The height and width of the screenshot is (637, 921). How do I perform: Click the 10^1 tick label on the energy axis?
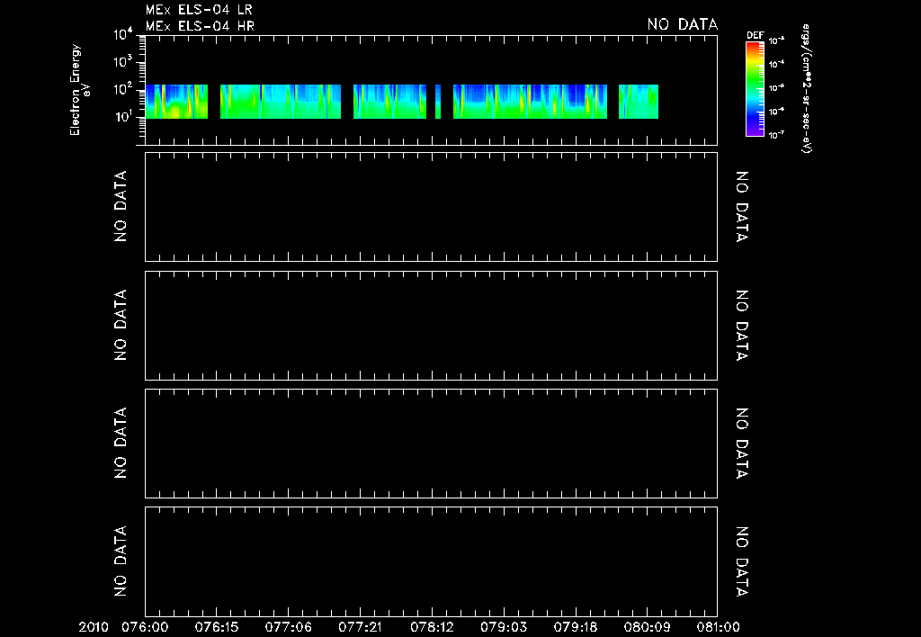tap(123, 116)
